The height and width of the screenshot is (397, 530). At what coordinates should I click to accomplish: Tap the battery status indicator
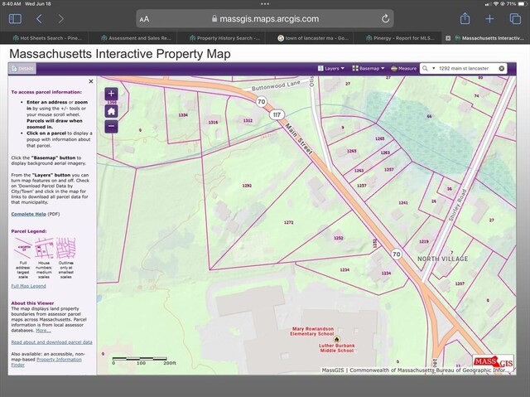(523, 4)
